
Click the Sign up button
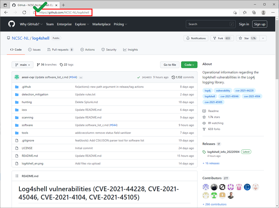[259, 24]
